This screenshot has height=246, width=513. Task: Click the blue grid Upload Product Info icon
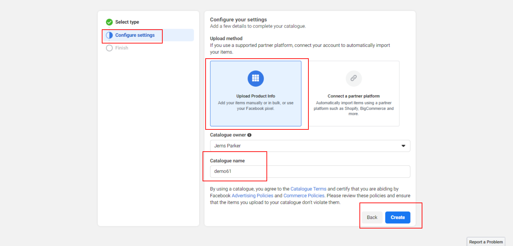pyautogui.click(x=256, y=78)
